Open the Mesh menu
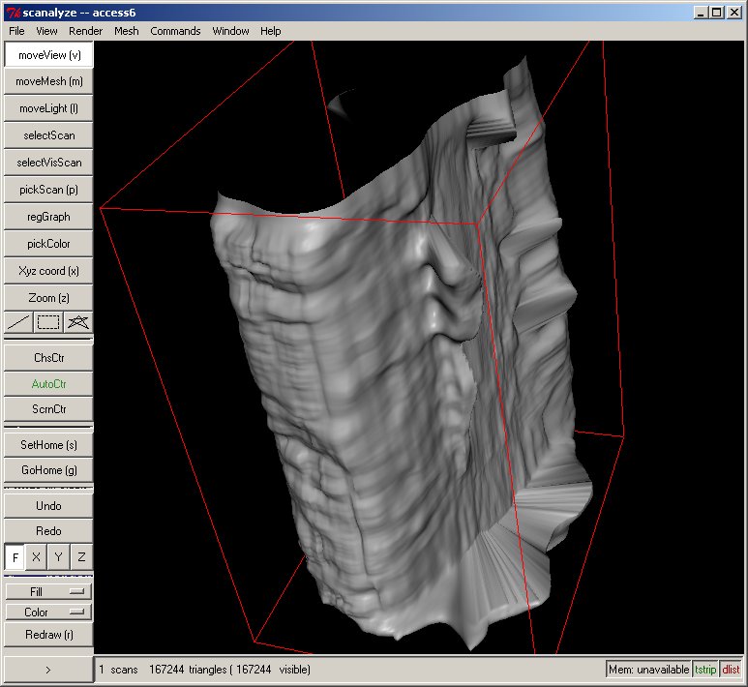This screenshot has width=748, height=687. coord(126,31)
